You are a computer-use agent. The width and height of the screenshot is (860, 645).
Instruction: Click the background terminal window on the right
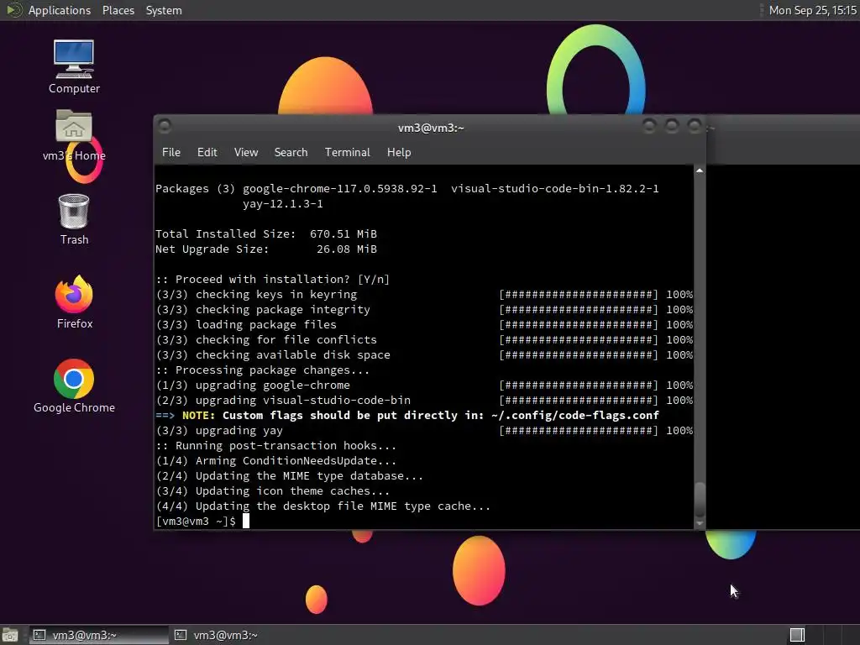783,322
